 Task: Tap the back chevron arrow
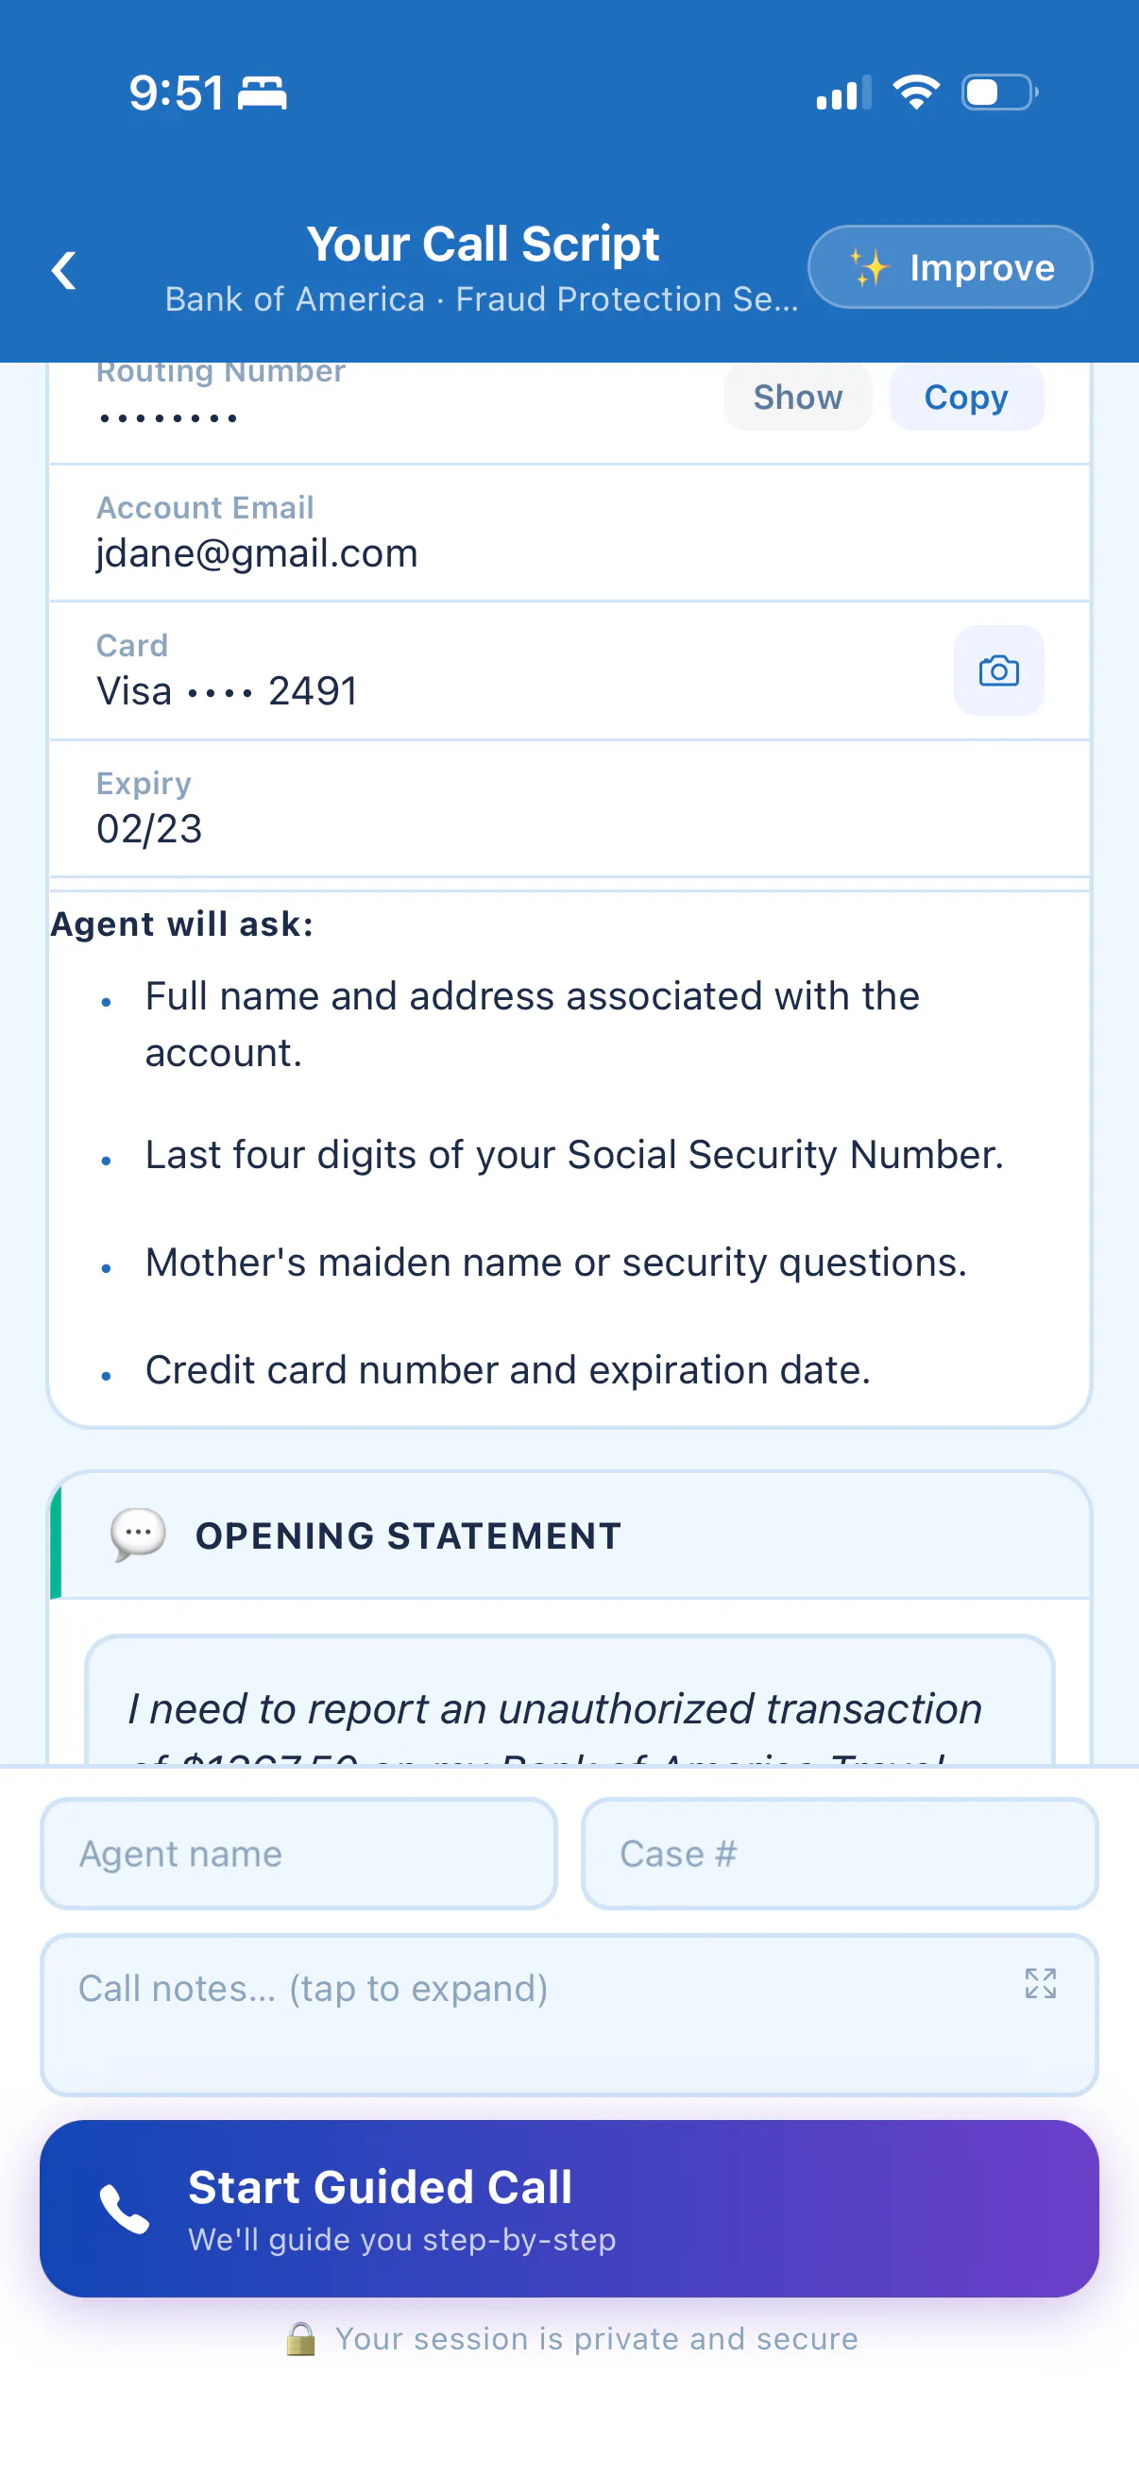point(64,270)
